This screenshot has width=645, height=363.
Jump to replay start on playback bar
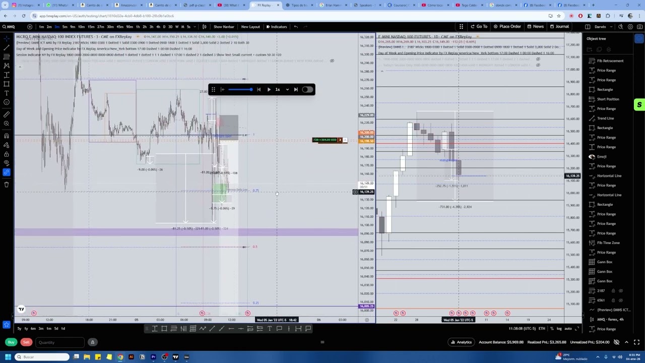(x=222, y=90)
